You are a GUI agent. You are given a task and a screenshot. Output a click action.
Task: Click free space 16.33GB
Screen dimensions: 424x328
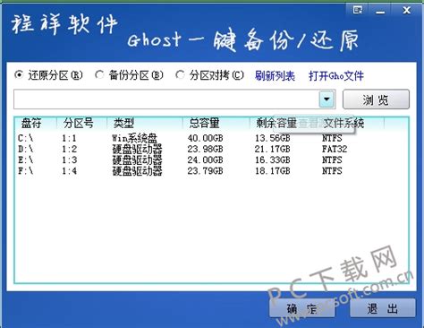pos(273,160)
